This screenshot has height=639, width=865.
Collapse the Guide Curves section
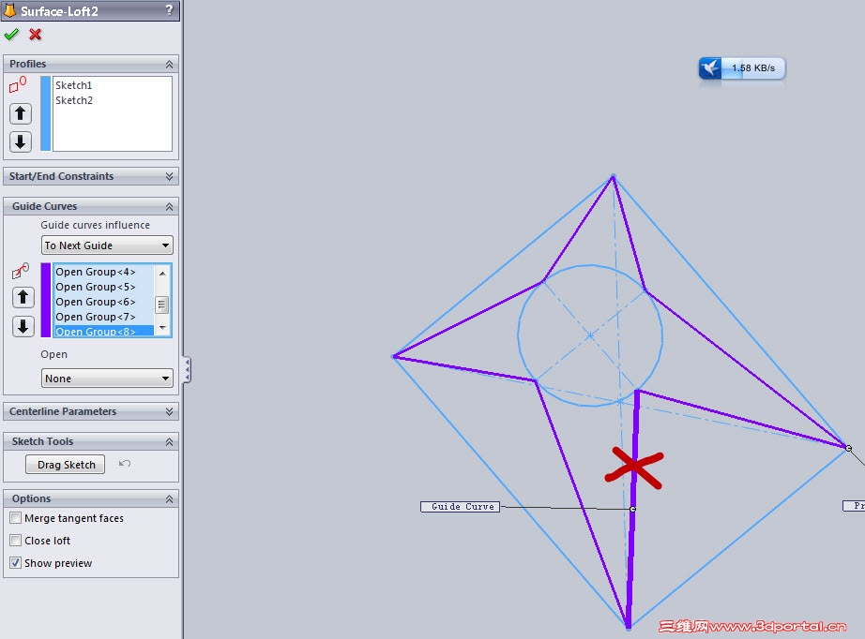click(x=170, y=206)
